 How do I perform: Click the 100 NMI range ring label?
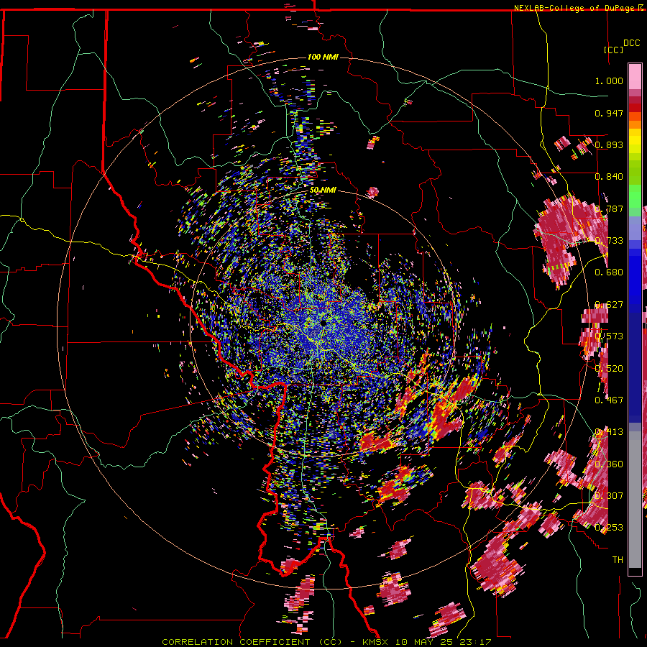point(323,57)
